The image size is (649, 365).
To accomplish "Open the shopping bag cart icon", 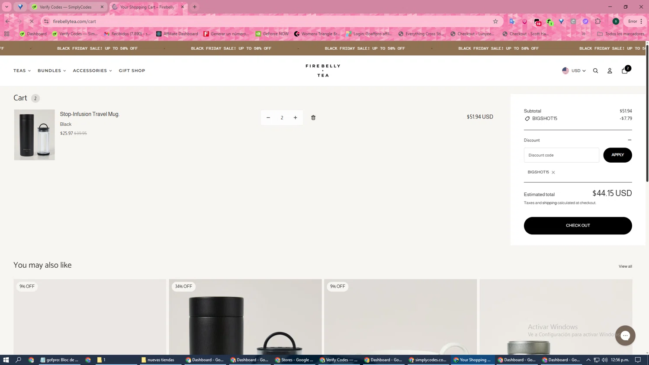I will [x=625, y=70].
